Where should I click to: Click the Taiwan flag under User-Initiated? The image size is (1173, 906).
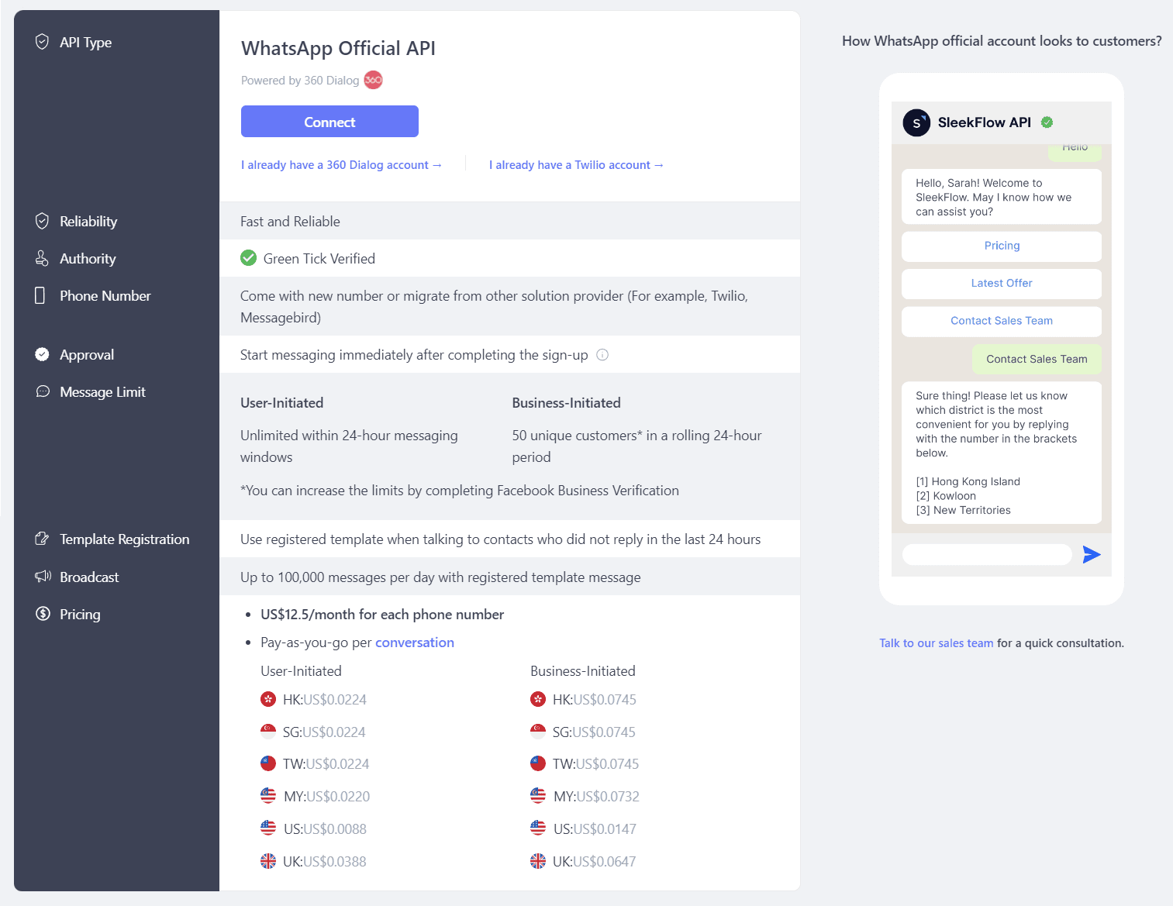tap(268, 763)
